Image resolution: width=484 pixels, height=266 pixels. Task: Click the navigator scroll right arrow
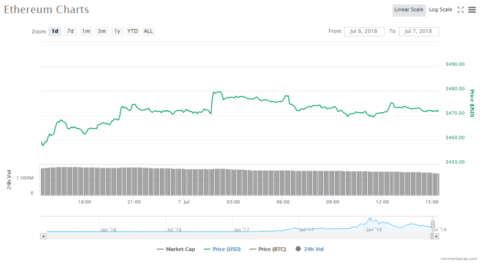pos(436,236)
